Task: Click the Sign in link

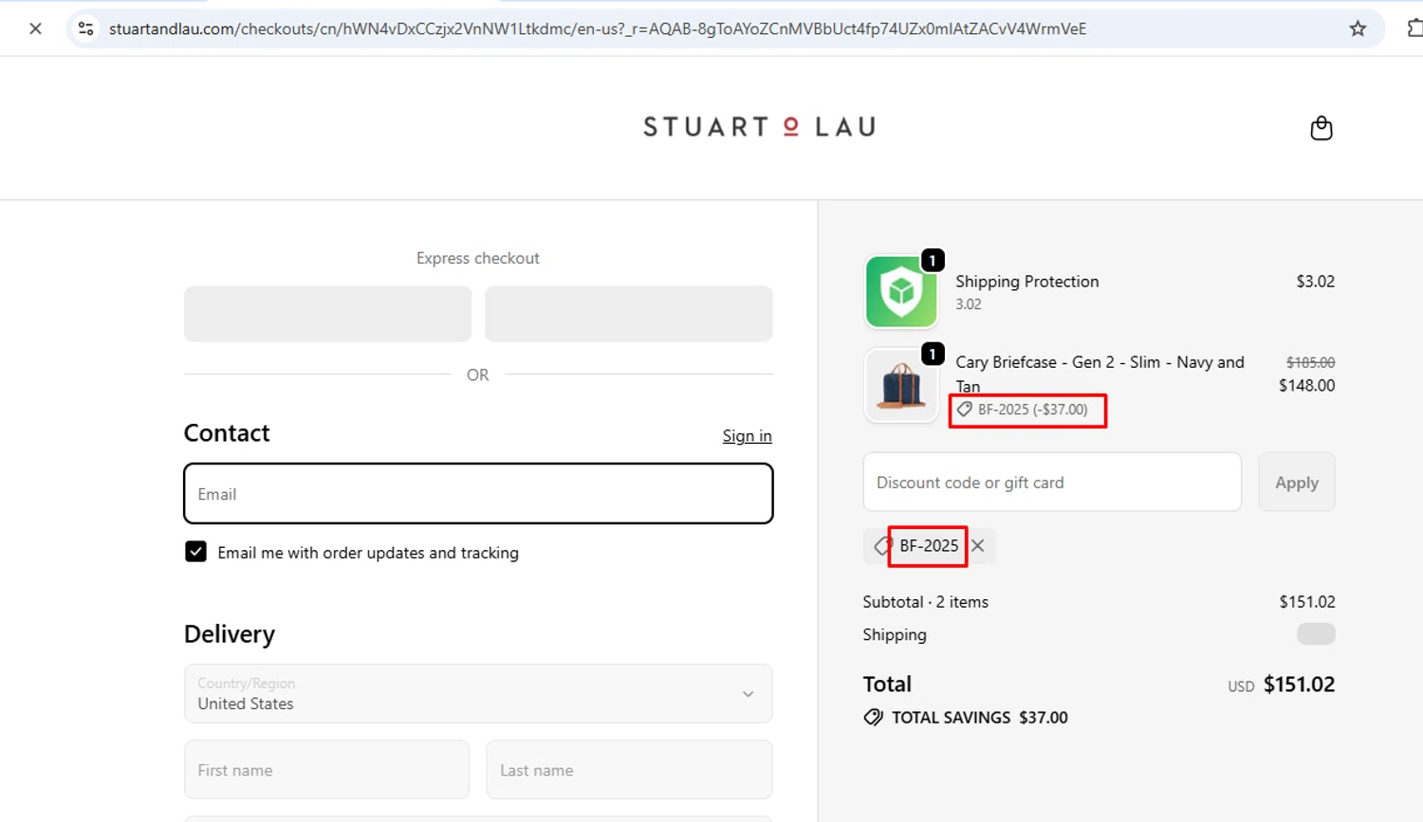Action: pyautogui.click(x=747, y=436)
